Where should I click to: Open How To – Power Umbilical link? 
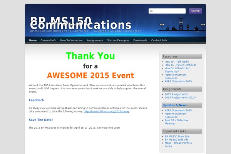click(x=180, y=65)
